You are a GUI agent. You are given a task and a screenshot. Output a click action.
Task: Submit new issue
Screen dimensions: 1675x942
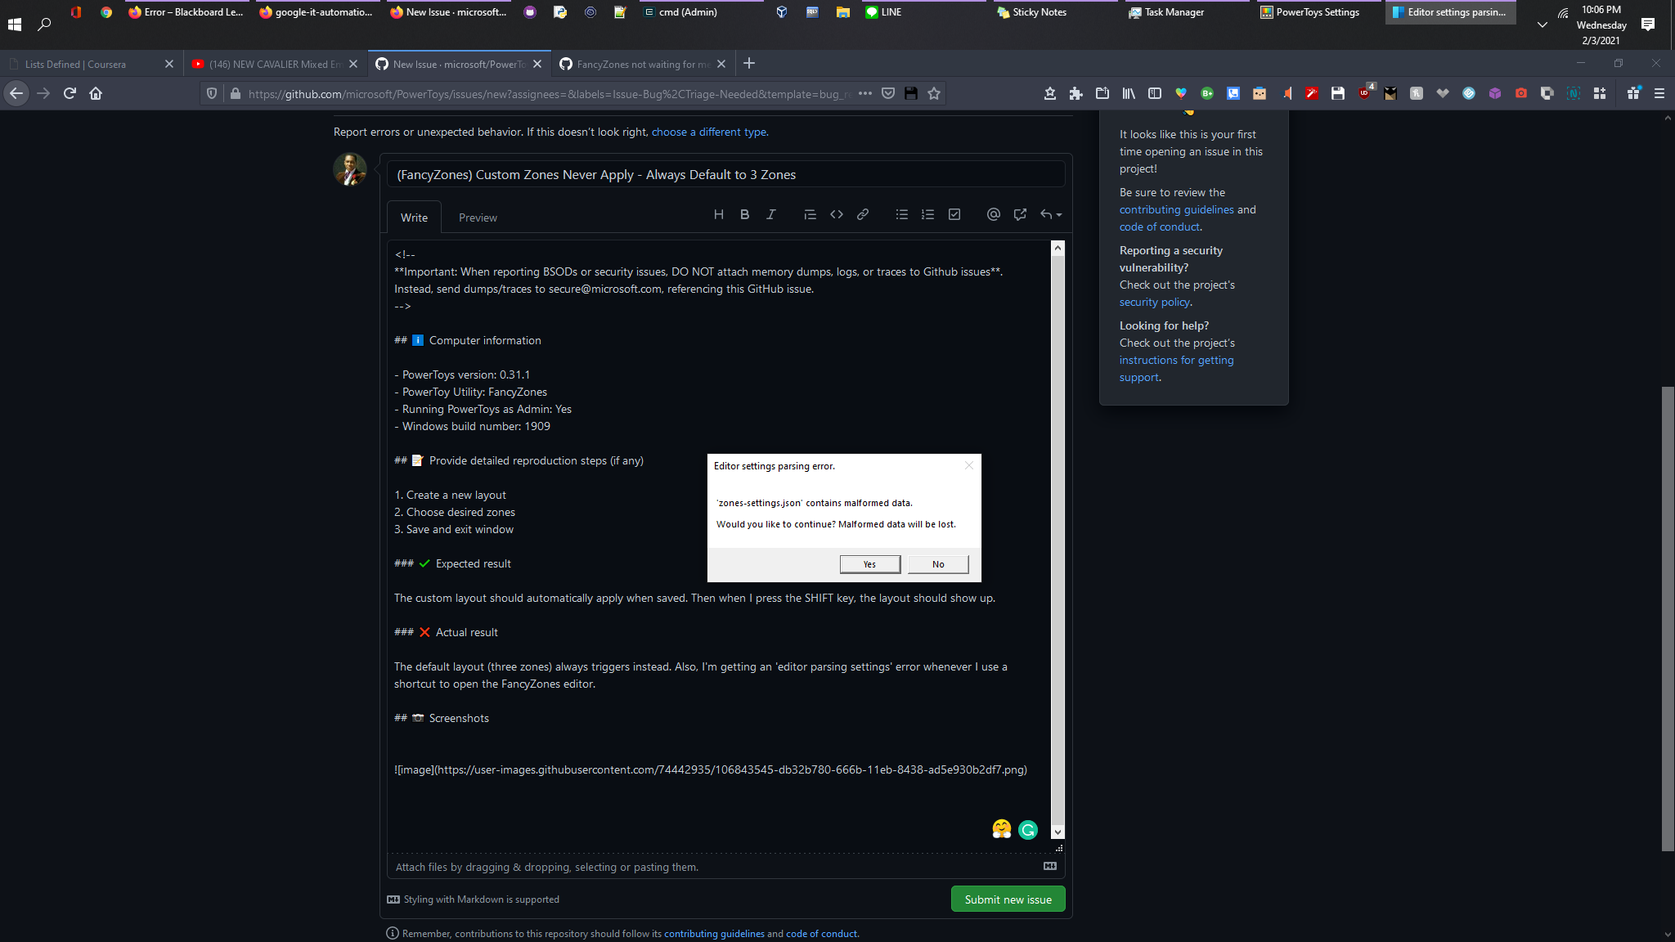[x=1008, y=899]
